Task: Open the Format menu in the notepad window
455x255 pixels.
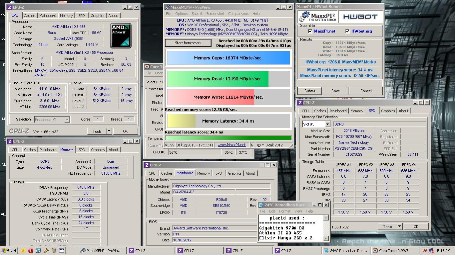Action: coord(285,211)
